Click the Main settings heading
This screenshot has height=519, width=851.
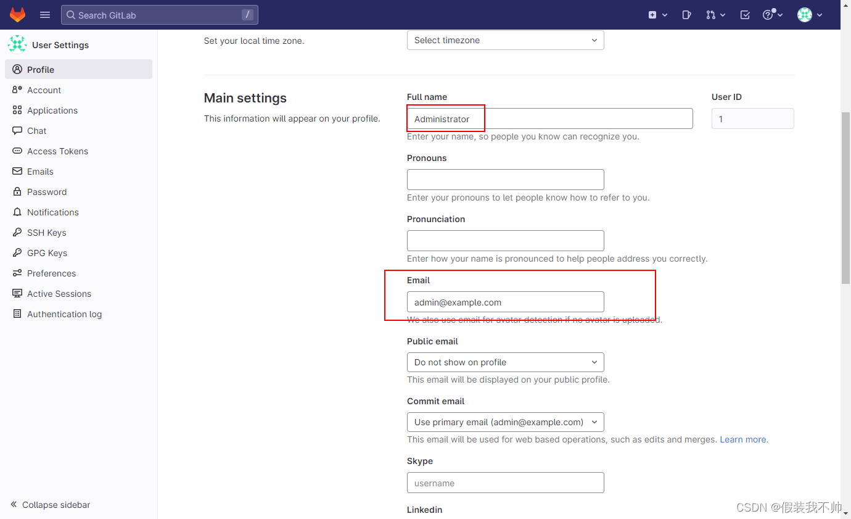(x=245, y=98)
